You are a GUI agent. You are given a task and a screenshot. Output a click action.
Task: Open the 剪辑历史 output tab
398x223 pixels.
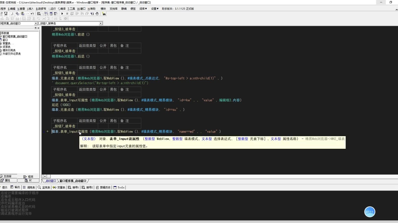click(103, 187)
